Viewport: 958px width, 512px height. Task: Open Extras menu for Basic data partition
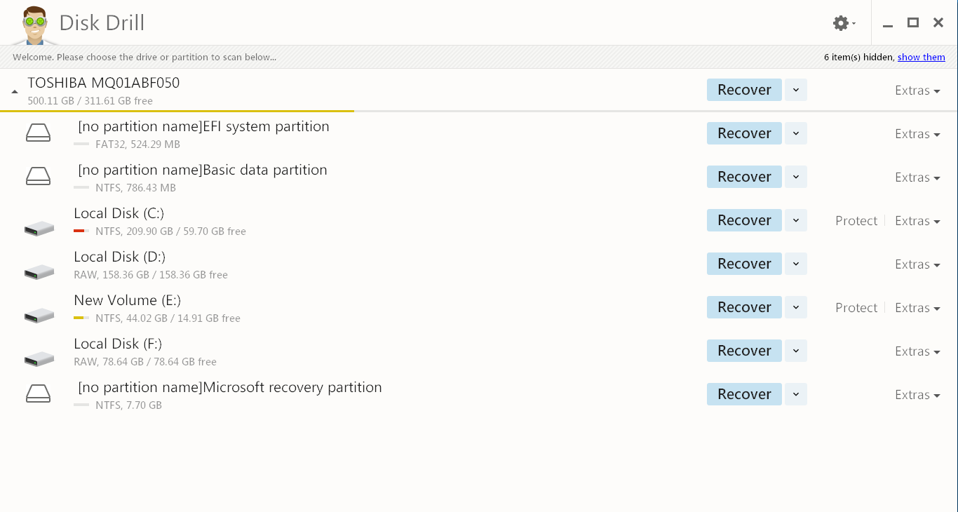[x=917, y=177]
